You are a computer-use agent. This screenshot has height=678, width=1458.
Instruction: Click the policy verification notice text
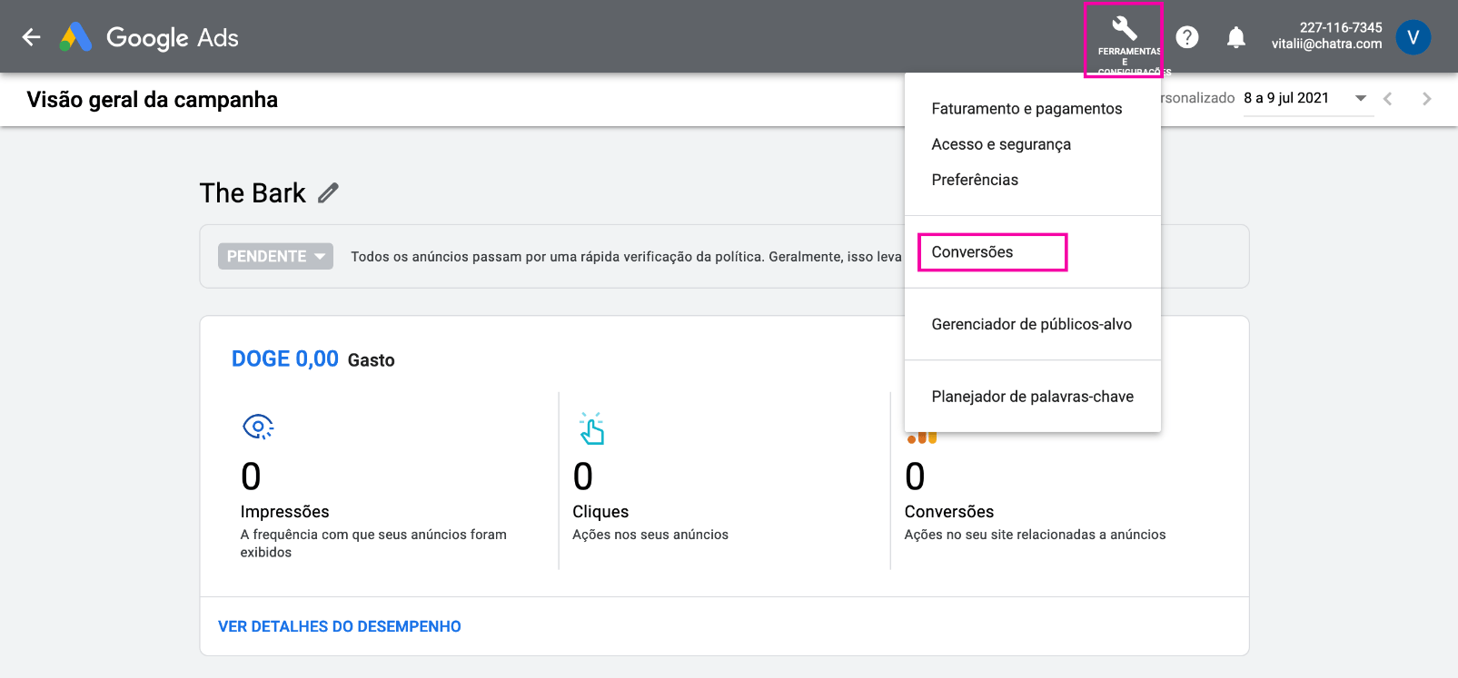point(626,257)
